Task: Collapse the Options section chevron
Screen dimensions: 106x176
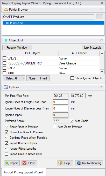Action: coord(101,87)
